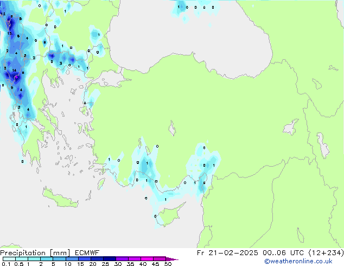Image resolution: width=344 pixels, height=266 pixels.
Task: Select the 45–50 mm legend swatch
Action: 160,259
